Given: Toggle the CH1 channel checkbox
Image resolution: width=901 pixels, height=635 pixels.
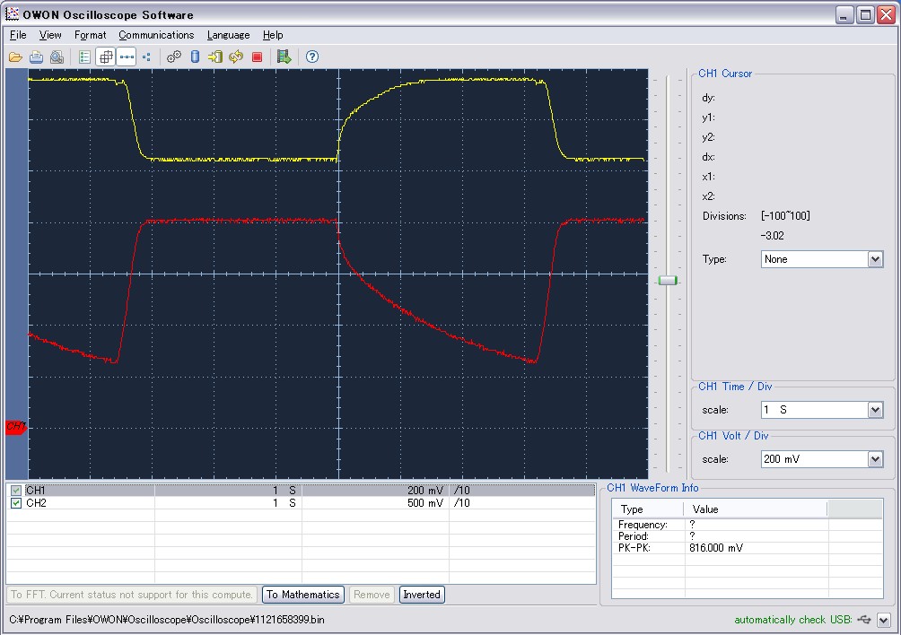Looking at the screenshot, I should tap(15, 491).
